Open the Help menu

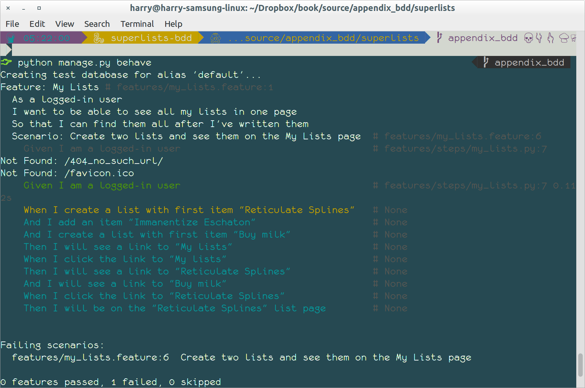tap(173, 24)
